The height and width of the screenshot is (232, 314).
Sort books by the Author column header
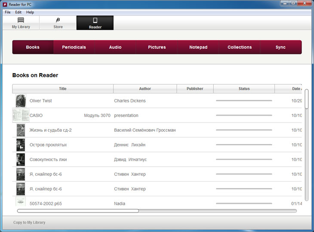(145, 89)
